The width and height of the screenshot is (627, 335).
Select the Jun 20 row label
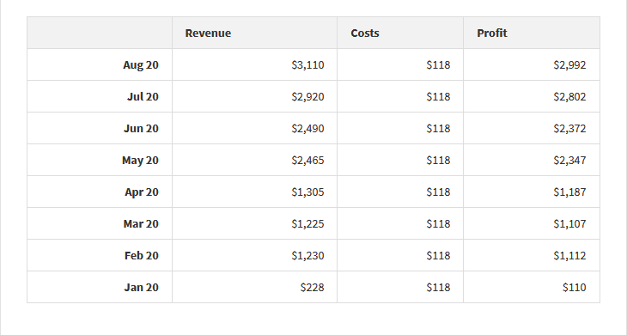point(141,128)
